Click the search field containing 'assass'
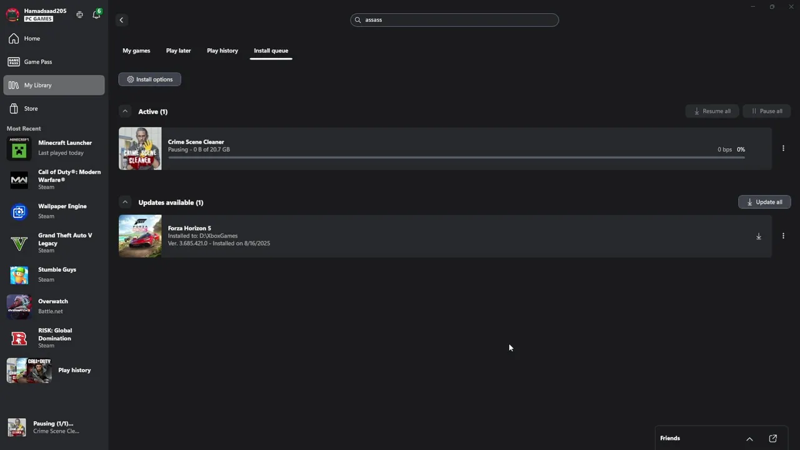The width and height of the screenshot is (800, 450). coord(454,20)
